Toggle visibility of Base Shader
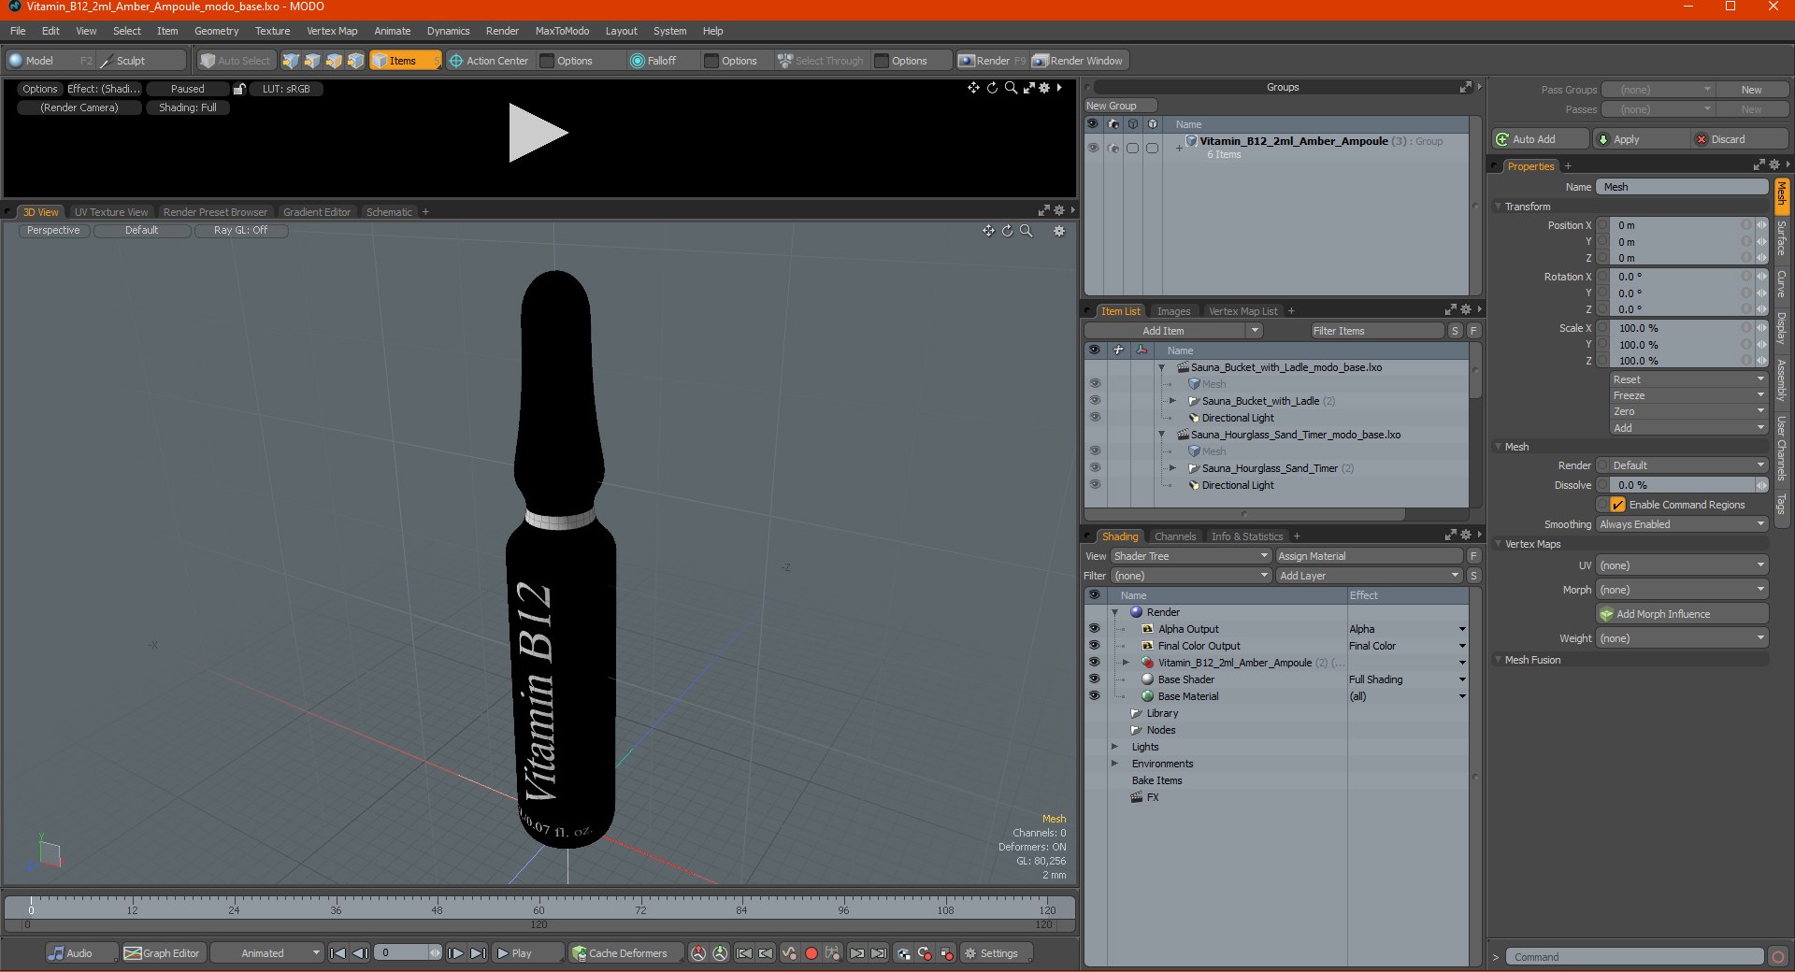The height and width of the screenshot is (972, 1795). point(1094,679)
